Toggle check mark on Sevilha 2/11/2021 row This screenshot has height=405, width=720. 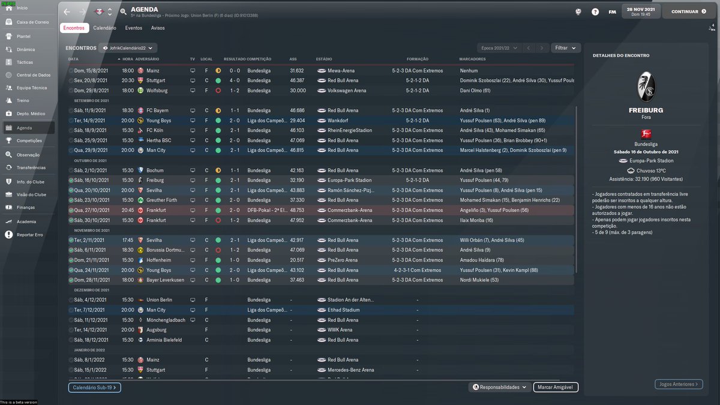71,240
